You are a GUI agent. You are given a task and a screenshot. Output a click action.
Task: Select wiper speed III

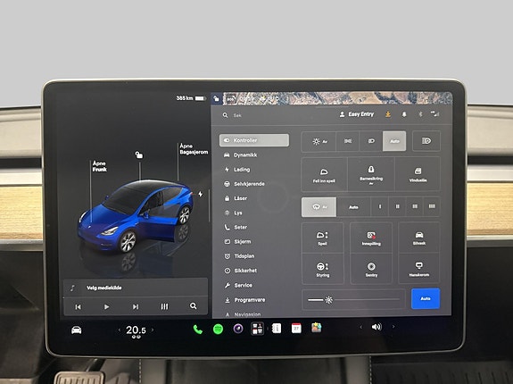[415, 206]
